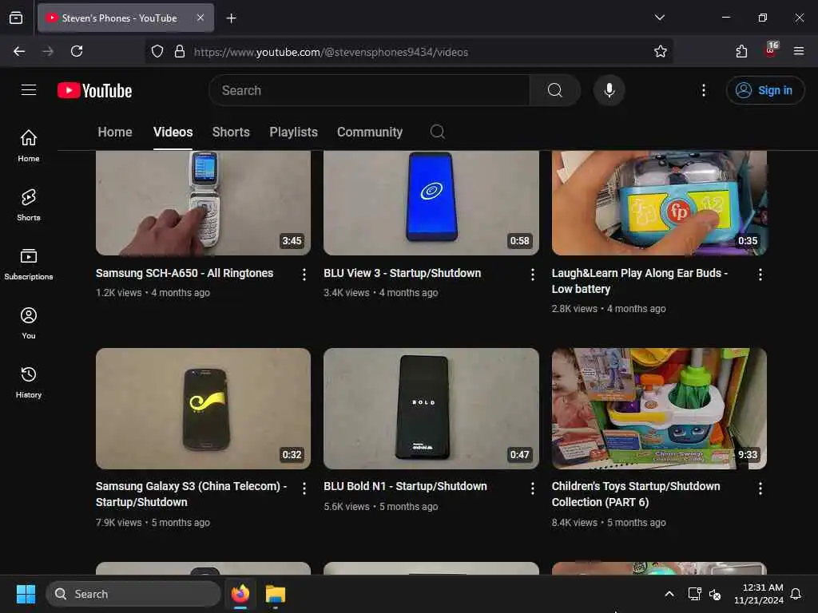Click the YouTube search input field
The height and width of the screenshot is (613, 818).
(x=369, y=90)
